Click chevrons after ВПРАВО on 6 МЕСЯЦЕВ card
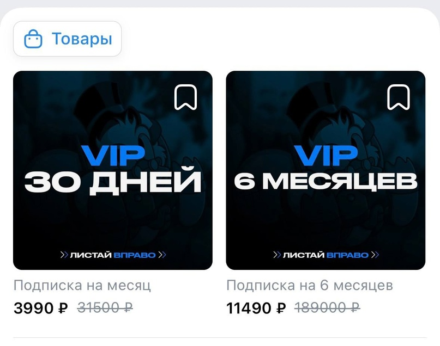 click(x=375, y=255)
